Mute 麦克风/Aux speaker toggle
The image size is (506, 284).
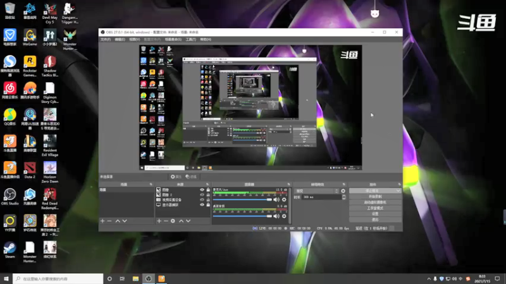pyautogui.click(x=276, y=199)
